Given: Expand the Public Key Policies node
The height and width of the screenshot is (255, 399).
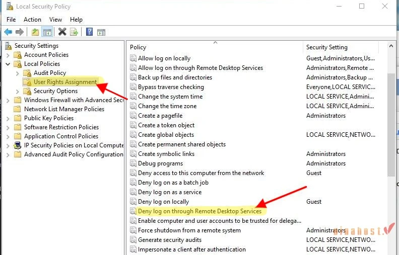Looking at the screenshot, I should pyautogui.click(x=8, y=119).
